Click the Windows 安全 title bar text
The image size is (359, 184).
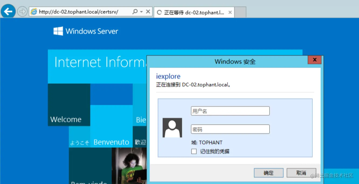click(x=235, y=62)
